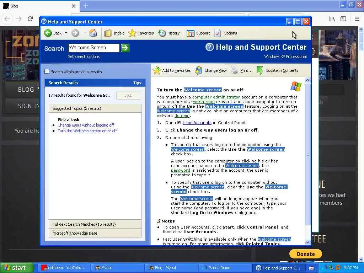Screen dimensions: 364x273
Task: Click the disabled Stop button
Action: (x=128, y=95)
